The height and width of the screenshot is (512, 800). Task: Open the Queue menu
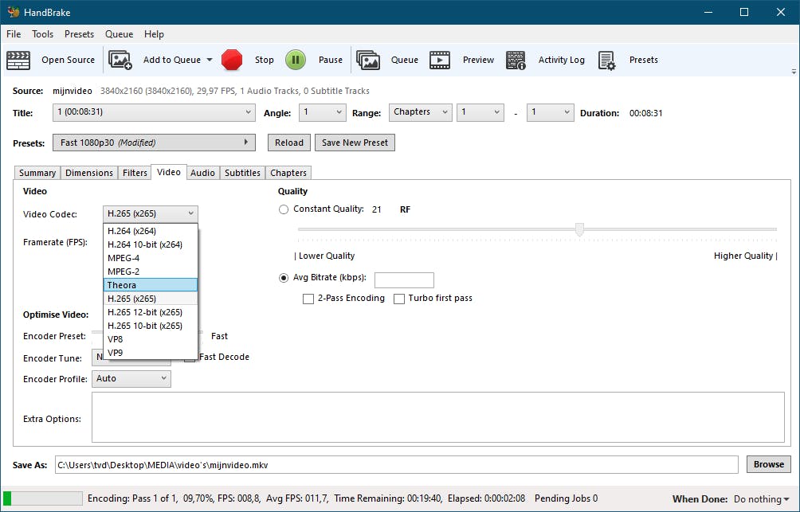click(x=119, y=34)
